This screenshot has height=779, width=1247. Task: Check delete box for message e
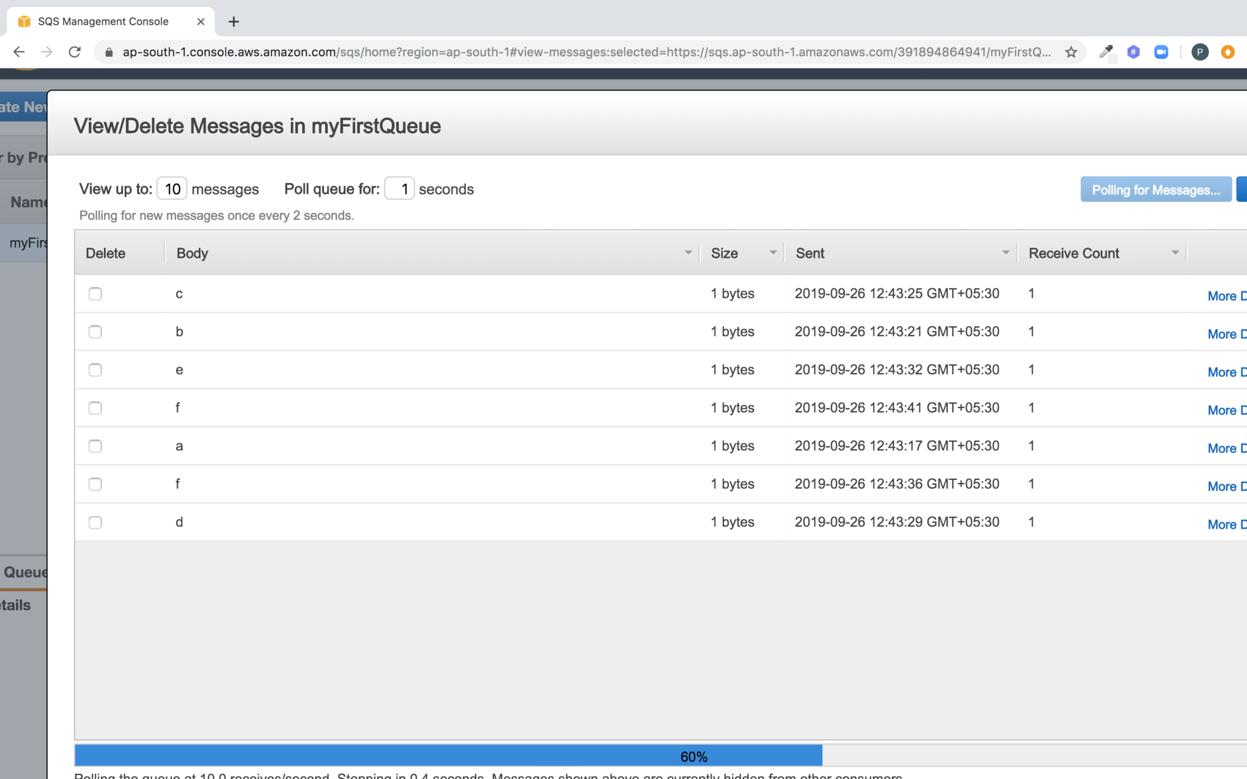pos(95,370)
